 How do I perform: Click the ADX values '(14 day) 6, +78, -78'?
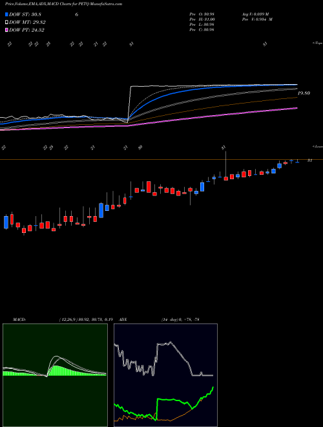coord(180,320)
